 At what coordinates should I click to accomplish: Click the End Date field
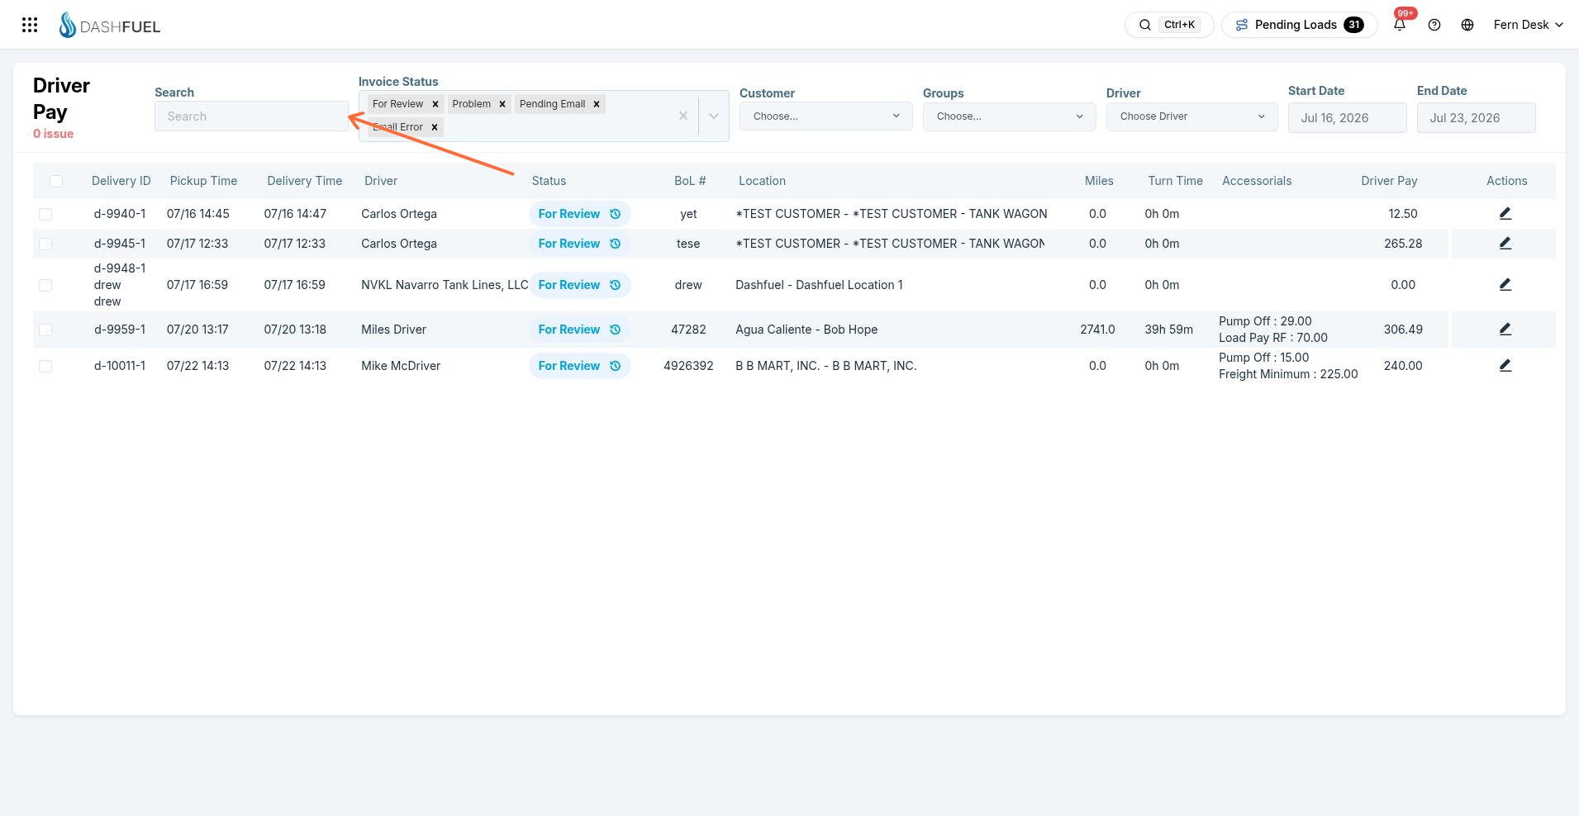1476,118
